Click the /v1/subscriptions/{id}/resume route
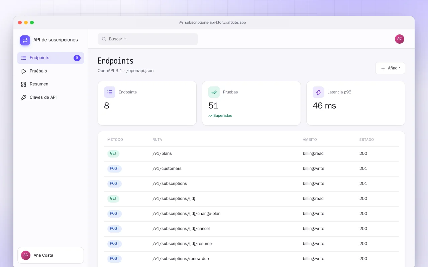Viewport: 428px width, 267px height. tap(182, 244)
